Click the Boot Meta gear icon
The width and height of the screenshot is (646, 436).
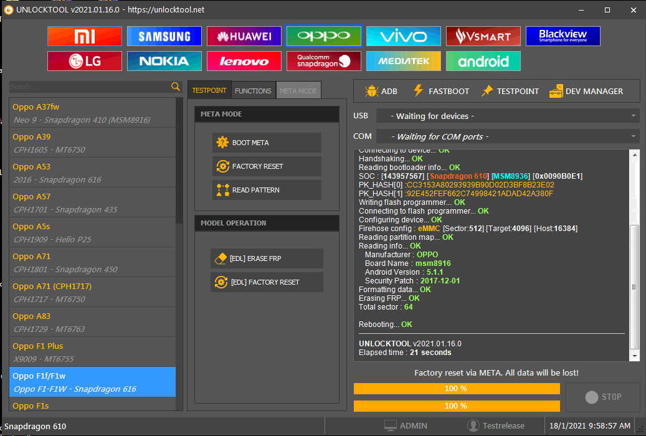tap(222, 143)
